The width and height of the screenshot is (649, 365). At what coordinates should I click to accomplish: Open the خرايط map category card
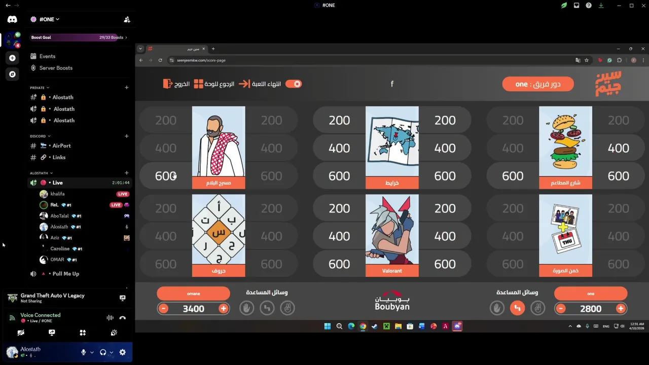392,148
